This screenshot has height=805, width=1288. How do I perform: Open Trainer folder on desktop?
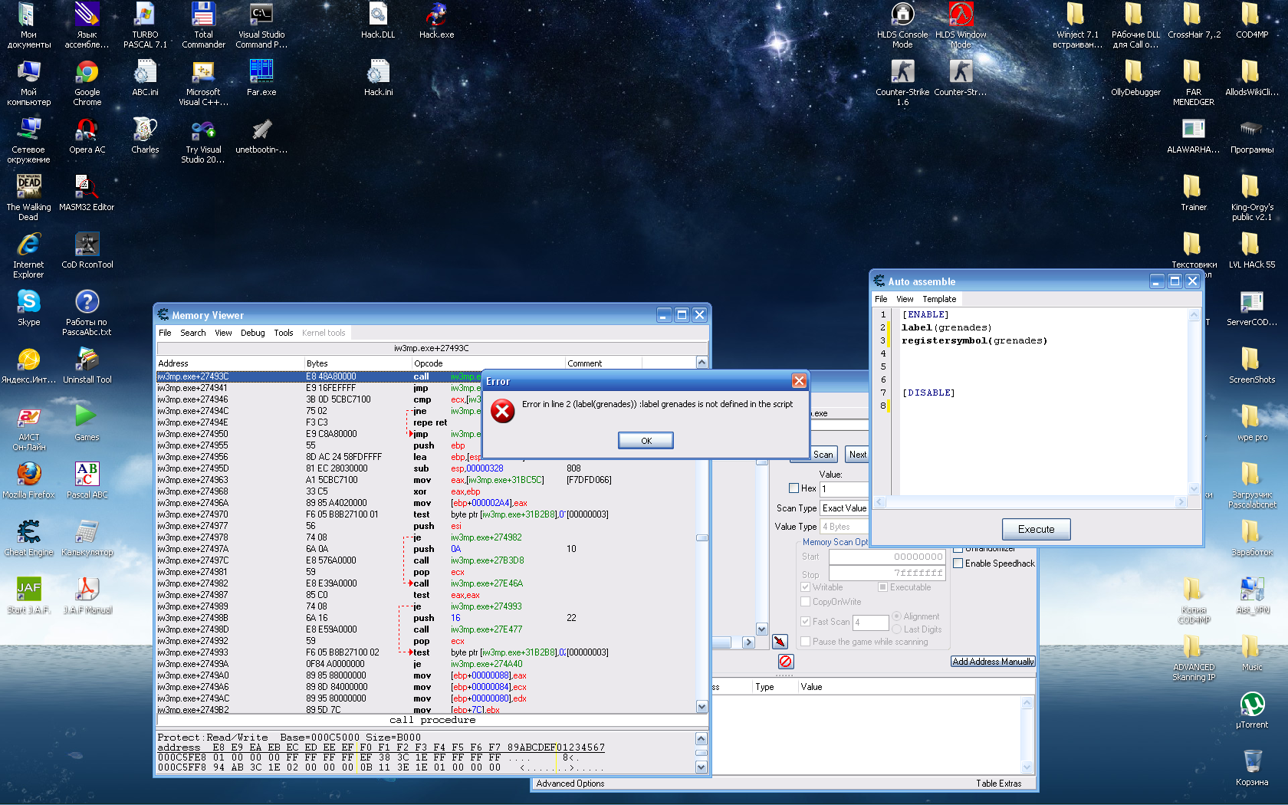click(x=1193, y=192)
